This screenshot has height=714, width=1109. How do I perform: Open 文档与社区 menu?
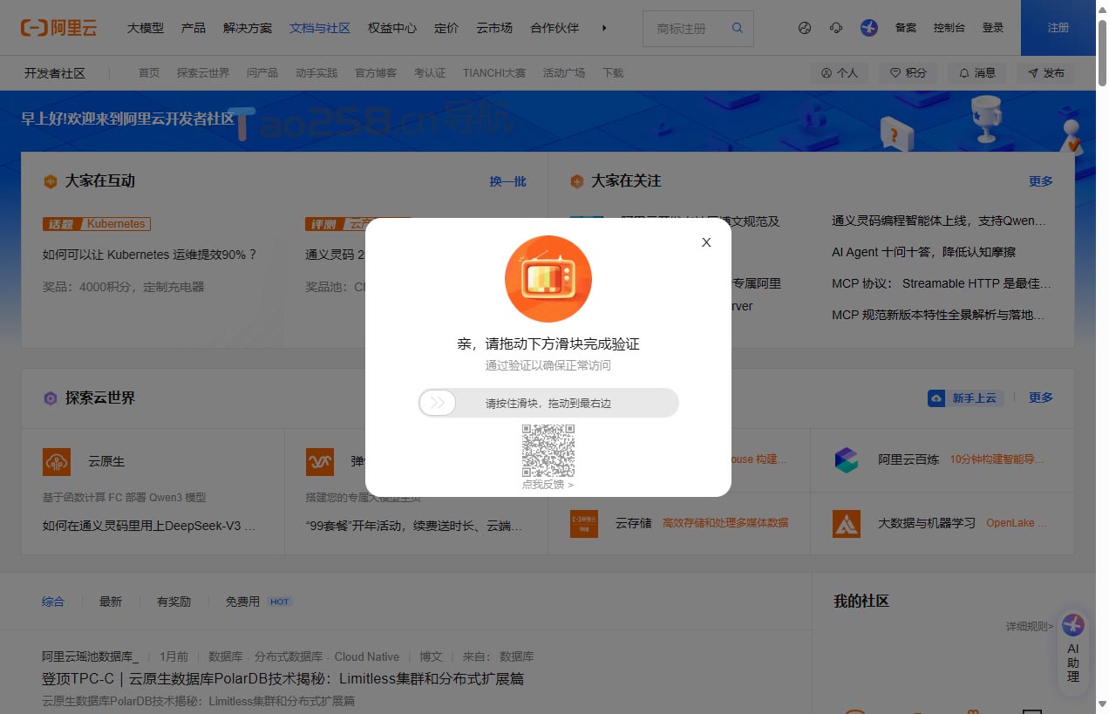pyautogui.click(x=320, y=28)
